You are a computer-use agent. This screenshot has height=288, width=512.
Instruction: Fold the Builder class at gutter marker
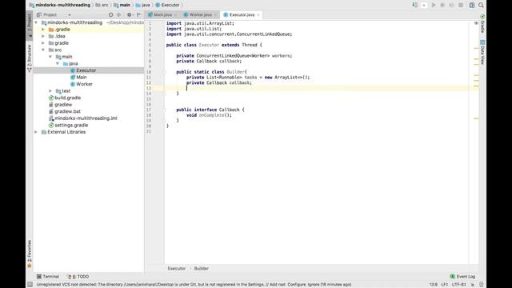[164, 72]
